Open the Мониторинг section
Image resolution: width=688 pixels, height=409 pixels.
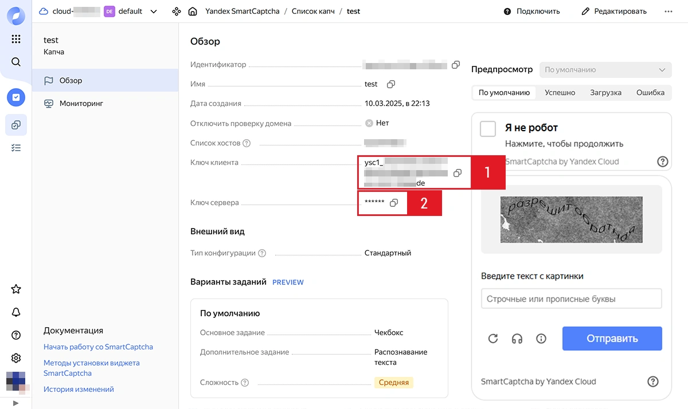point(105,103)
